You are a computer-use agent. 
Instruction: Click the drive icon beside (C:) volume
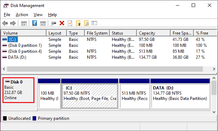(x=5, y=39)
